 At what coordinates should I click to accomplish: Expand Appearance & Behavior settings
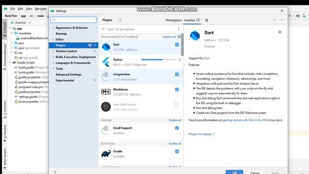[x=53, y=28]
